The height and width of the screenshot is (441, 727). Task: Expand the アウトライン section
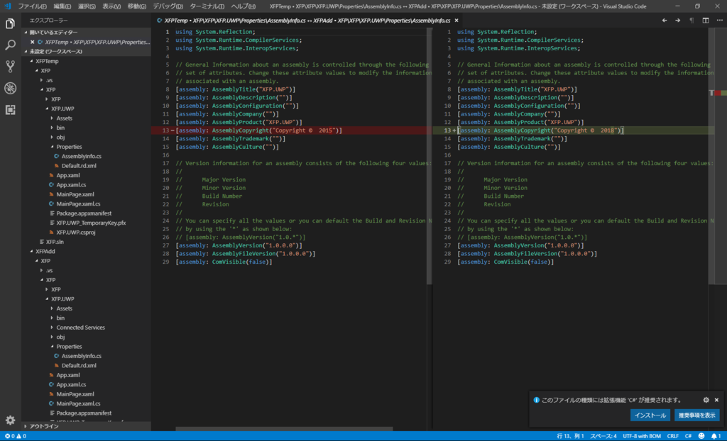tap(87, 426)
